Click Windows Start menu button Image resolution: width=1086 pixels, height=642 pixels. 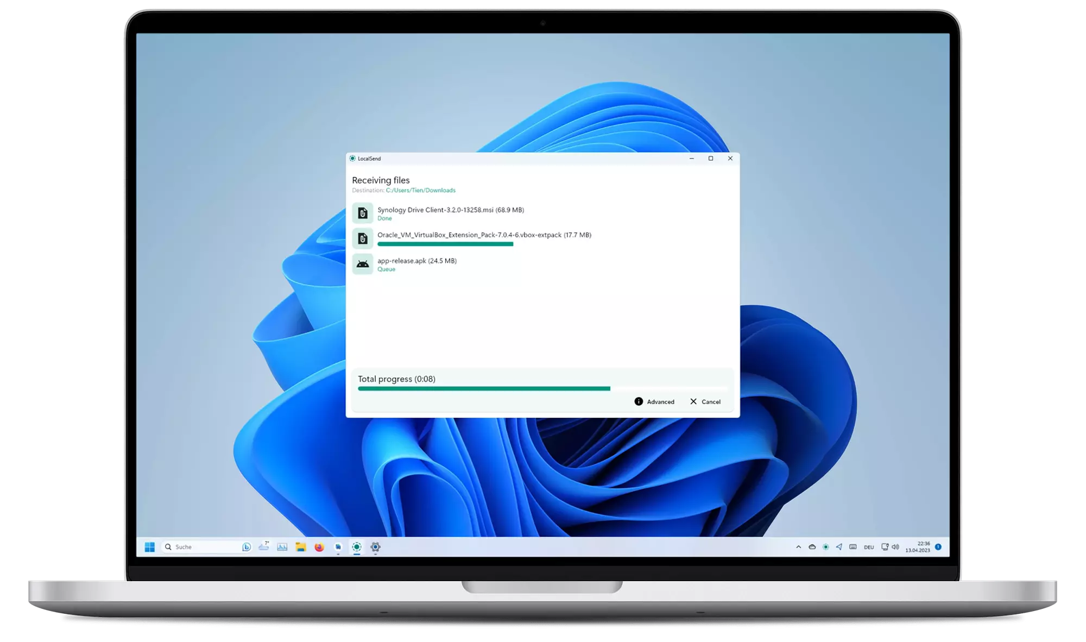tap(150, 546)
